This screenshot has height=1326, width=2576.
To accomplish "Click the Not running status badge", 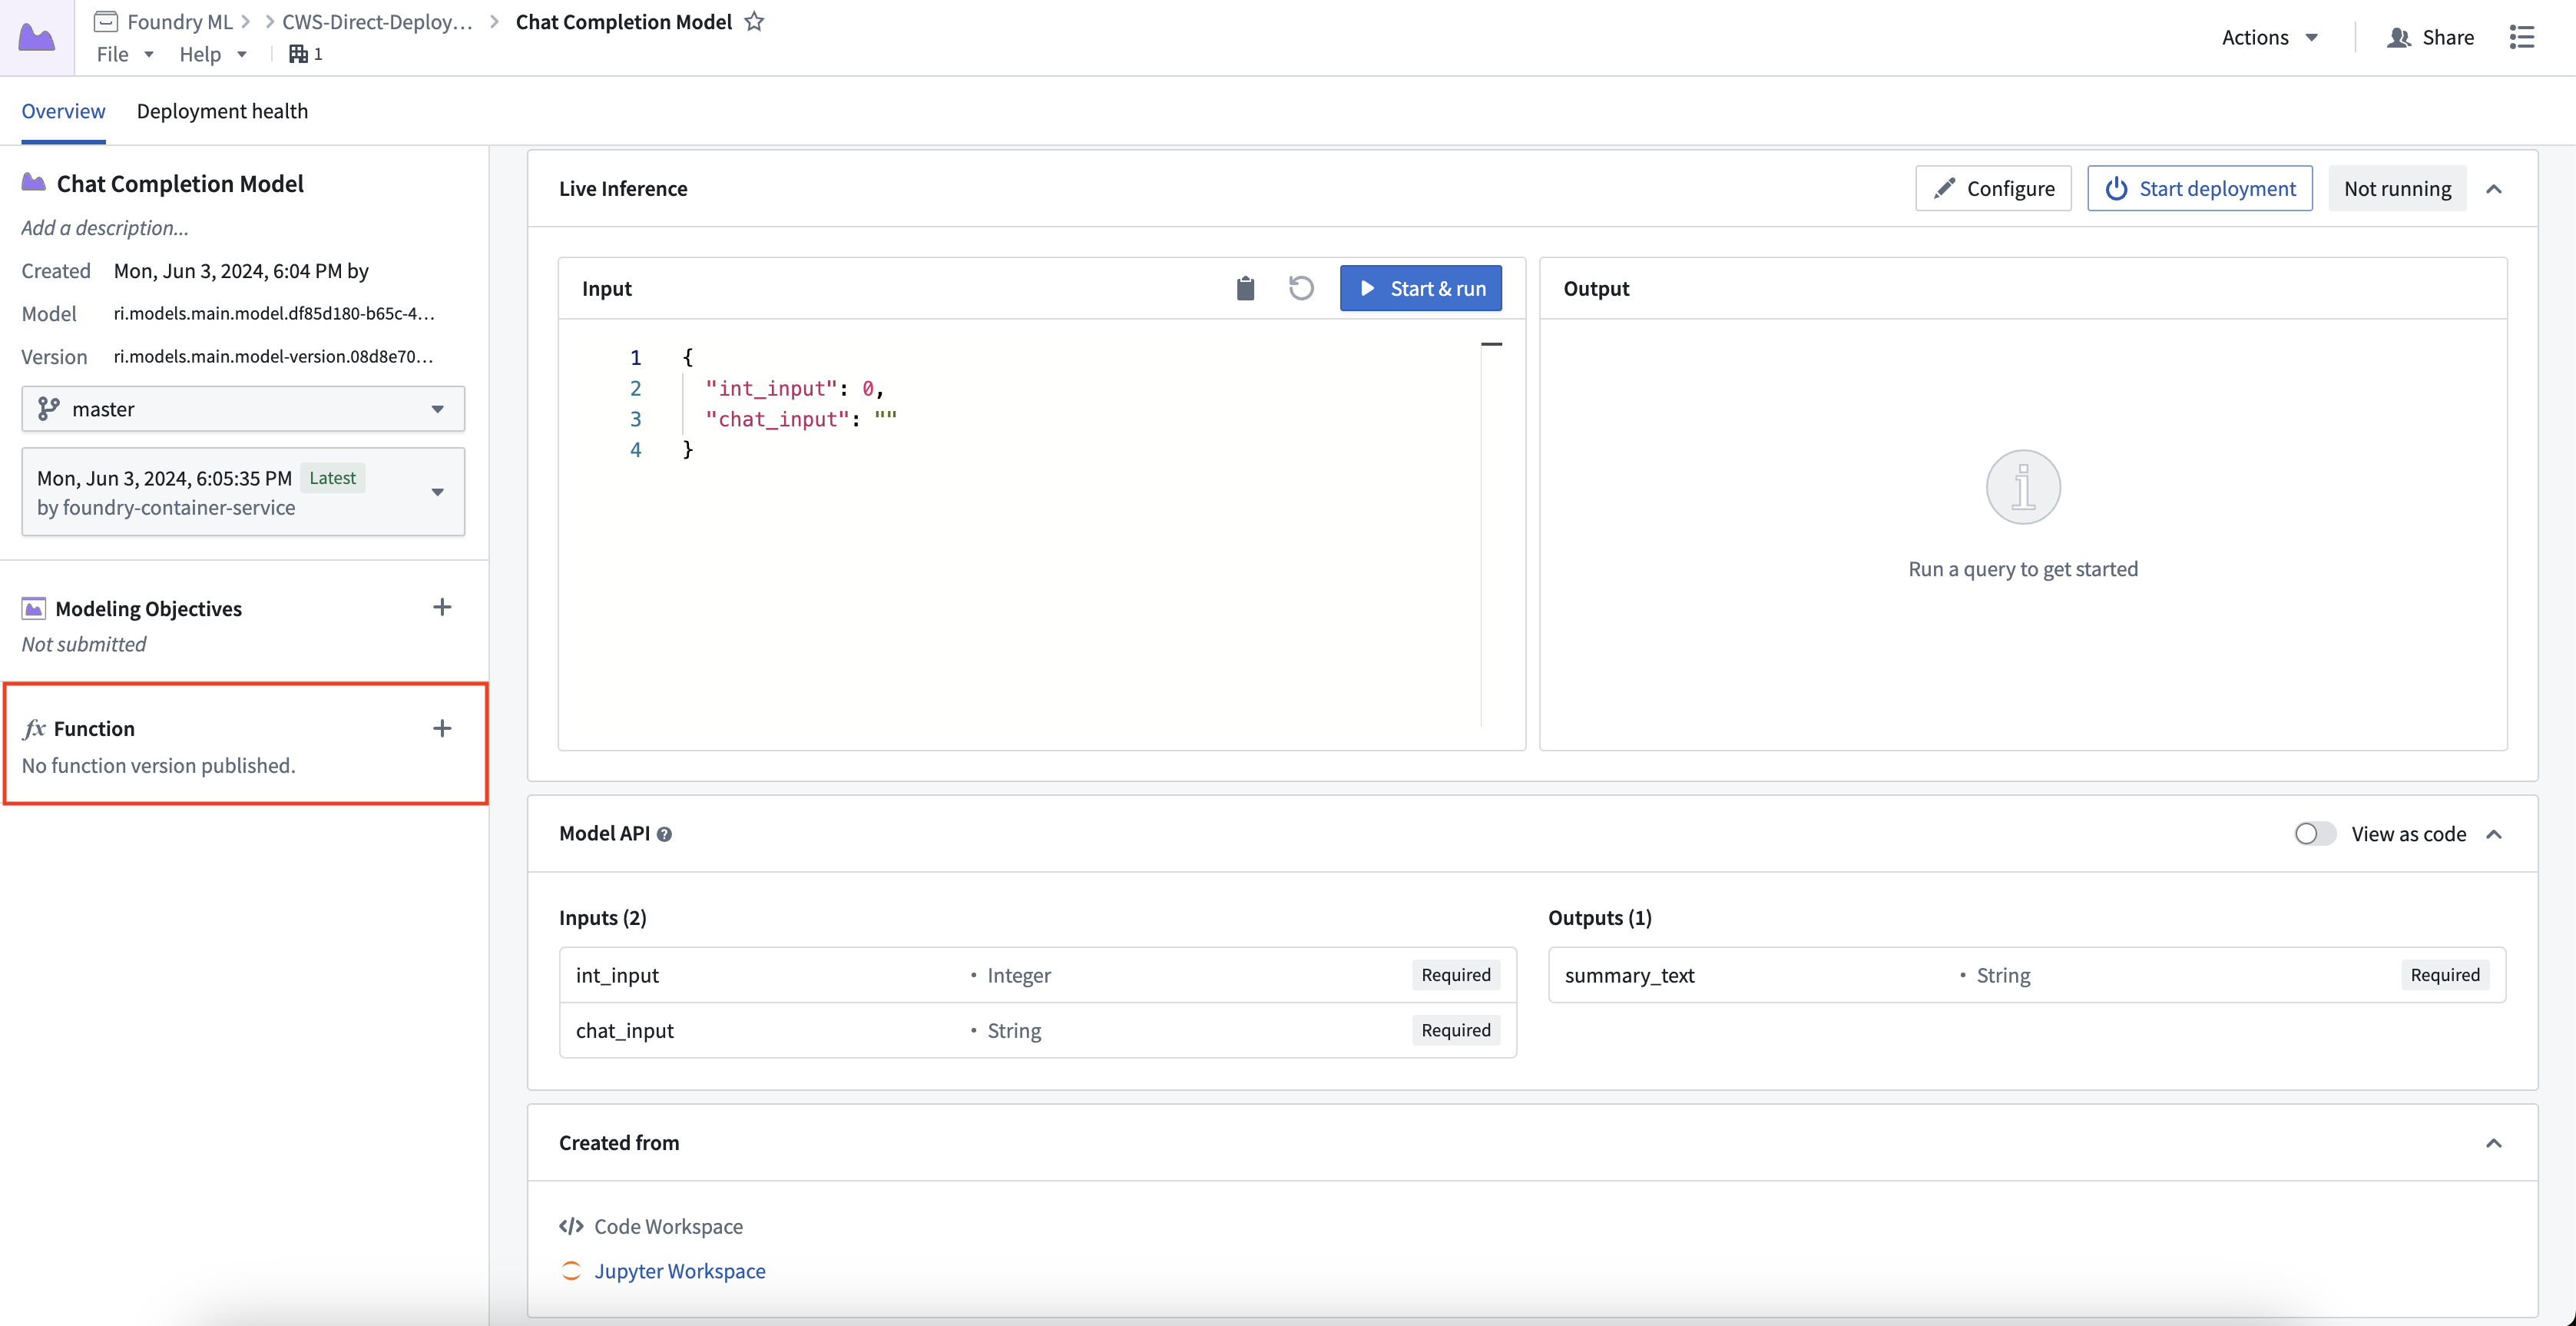I will click(x=2397, y=188).
